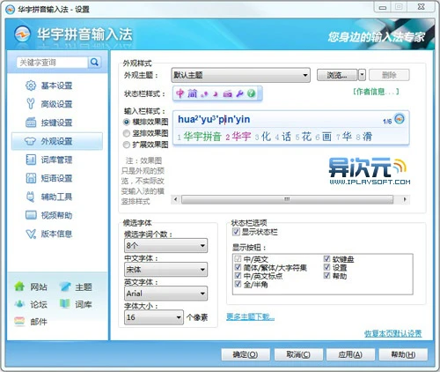The width and height of the screenshot is (440, 372).
Task: Open 按键设置 keyboard icon
Action: [31, 123]
